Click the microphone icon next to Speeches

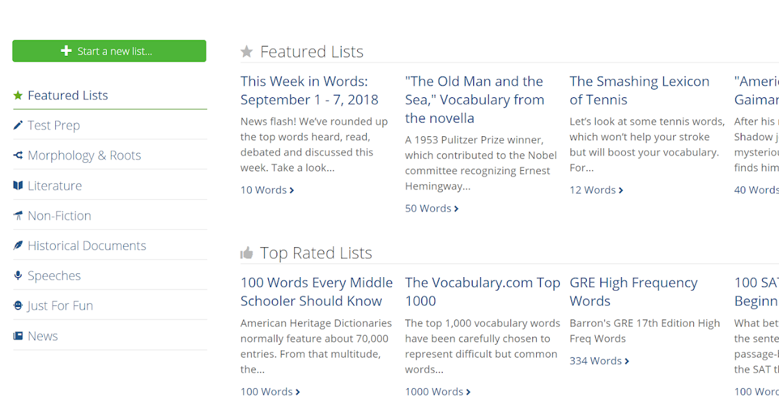click(x=18, y=276)
